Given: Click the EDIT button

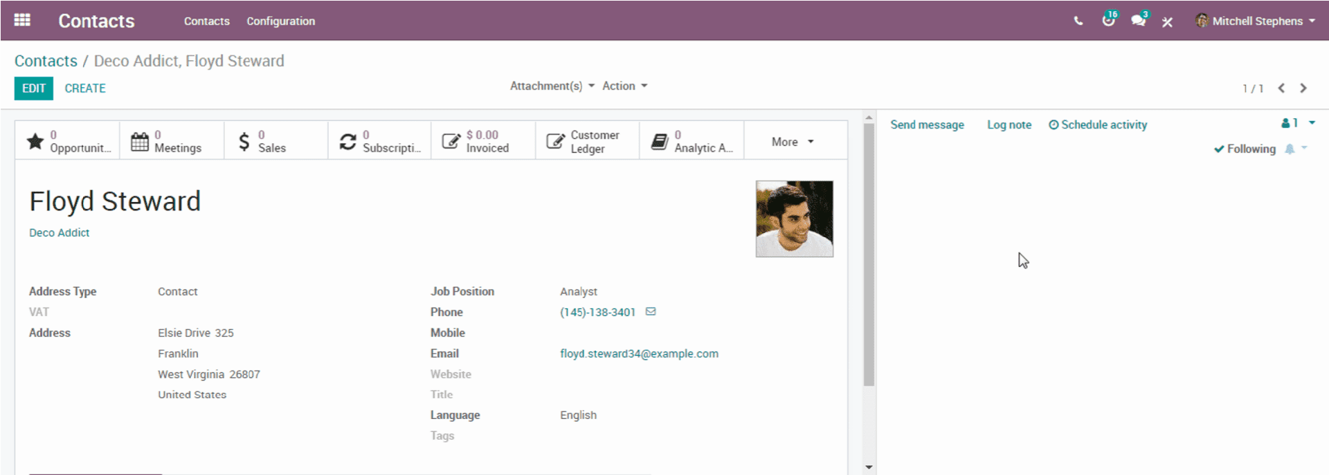Looking at the screenshot, I should coord(34,89).
